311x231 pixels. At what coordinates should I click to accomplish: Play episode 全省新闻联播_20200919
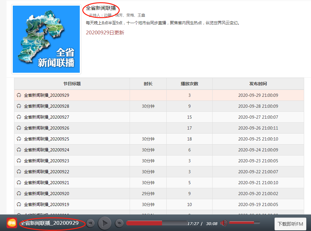tap(46, 204)
